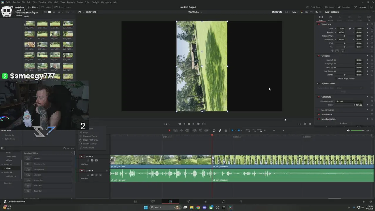Expand the Speed Change section
The width and height of the screenshot is (375, 211).
coord(327,110)
